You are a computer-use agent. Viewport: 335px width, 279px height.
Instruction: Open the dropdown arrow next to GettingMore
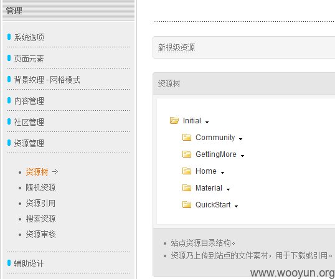242,156
